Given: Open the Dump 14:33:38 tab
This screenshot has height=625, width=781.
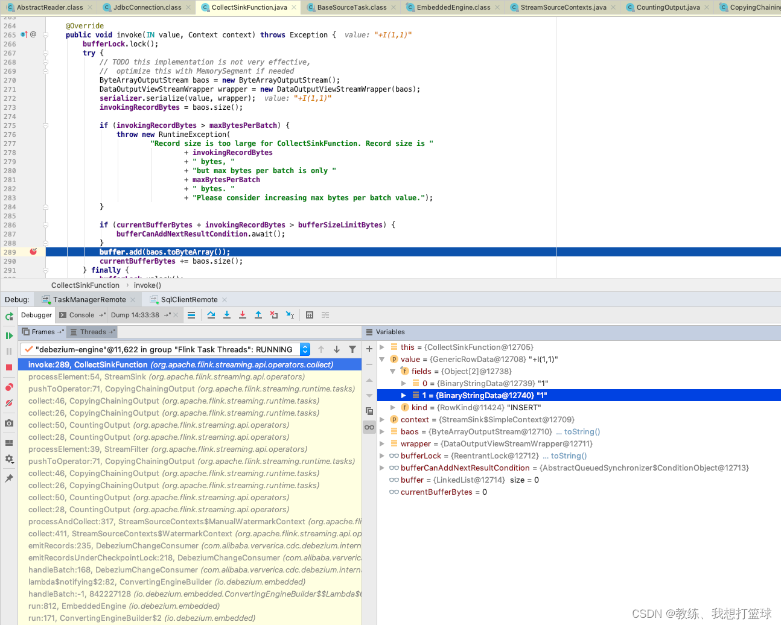Looking at the screenshot, I should click(135, 315).
